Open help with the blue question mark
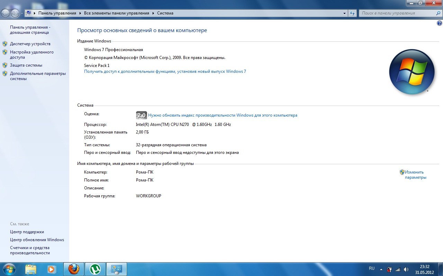 click(x=440, y=23)
